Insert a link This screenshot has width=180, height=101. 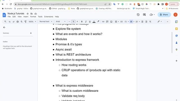[x=103, y=22]
